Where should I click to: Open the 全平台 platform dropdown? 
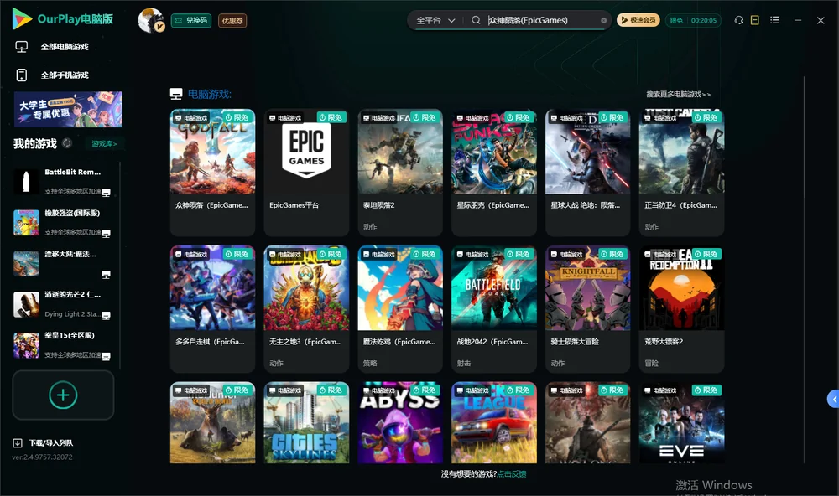point(435,20)
